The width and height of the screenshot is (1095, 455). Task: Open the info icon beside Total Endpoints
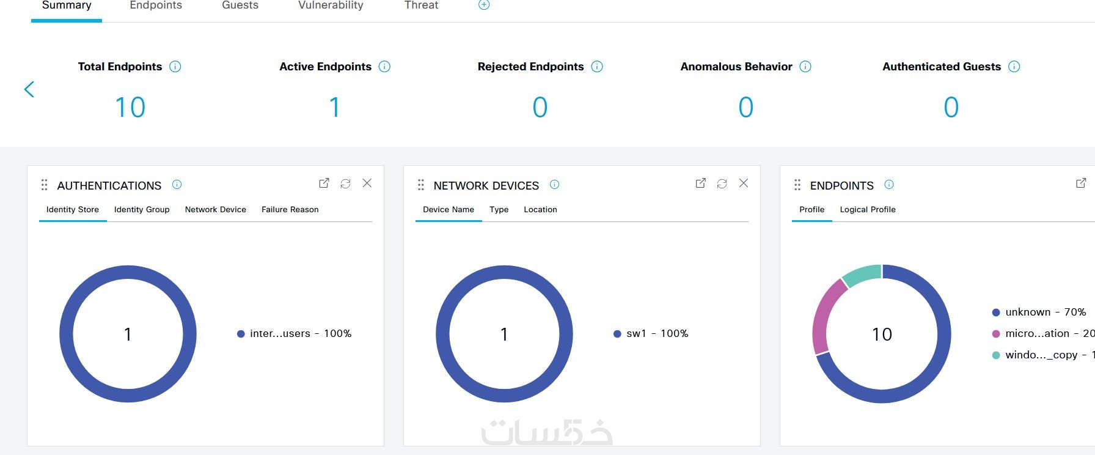coord(175,67)
